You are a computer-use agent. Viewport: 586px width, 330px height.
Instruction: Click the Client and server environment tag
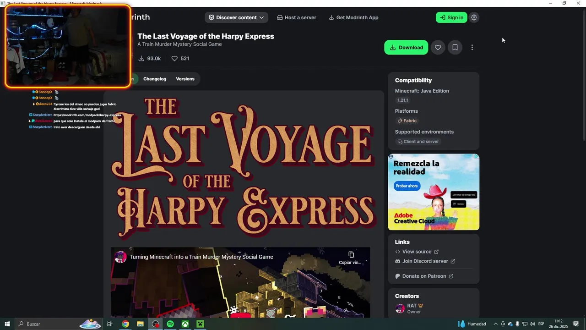[x=418, y=142]
